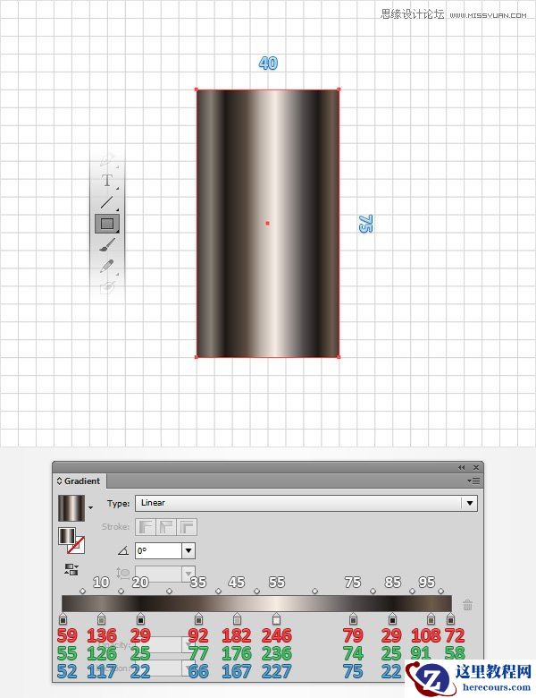Image resolution: width=536 pixels, height=698 pixels.
Task: Open the angle dropdown arrow
Action: 188,550
